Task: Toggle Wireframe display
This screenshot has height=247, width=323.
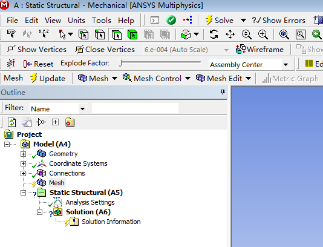Action: pyautogui.click(x=259, y=49)
